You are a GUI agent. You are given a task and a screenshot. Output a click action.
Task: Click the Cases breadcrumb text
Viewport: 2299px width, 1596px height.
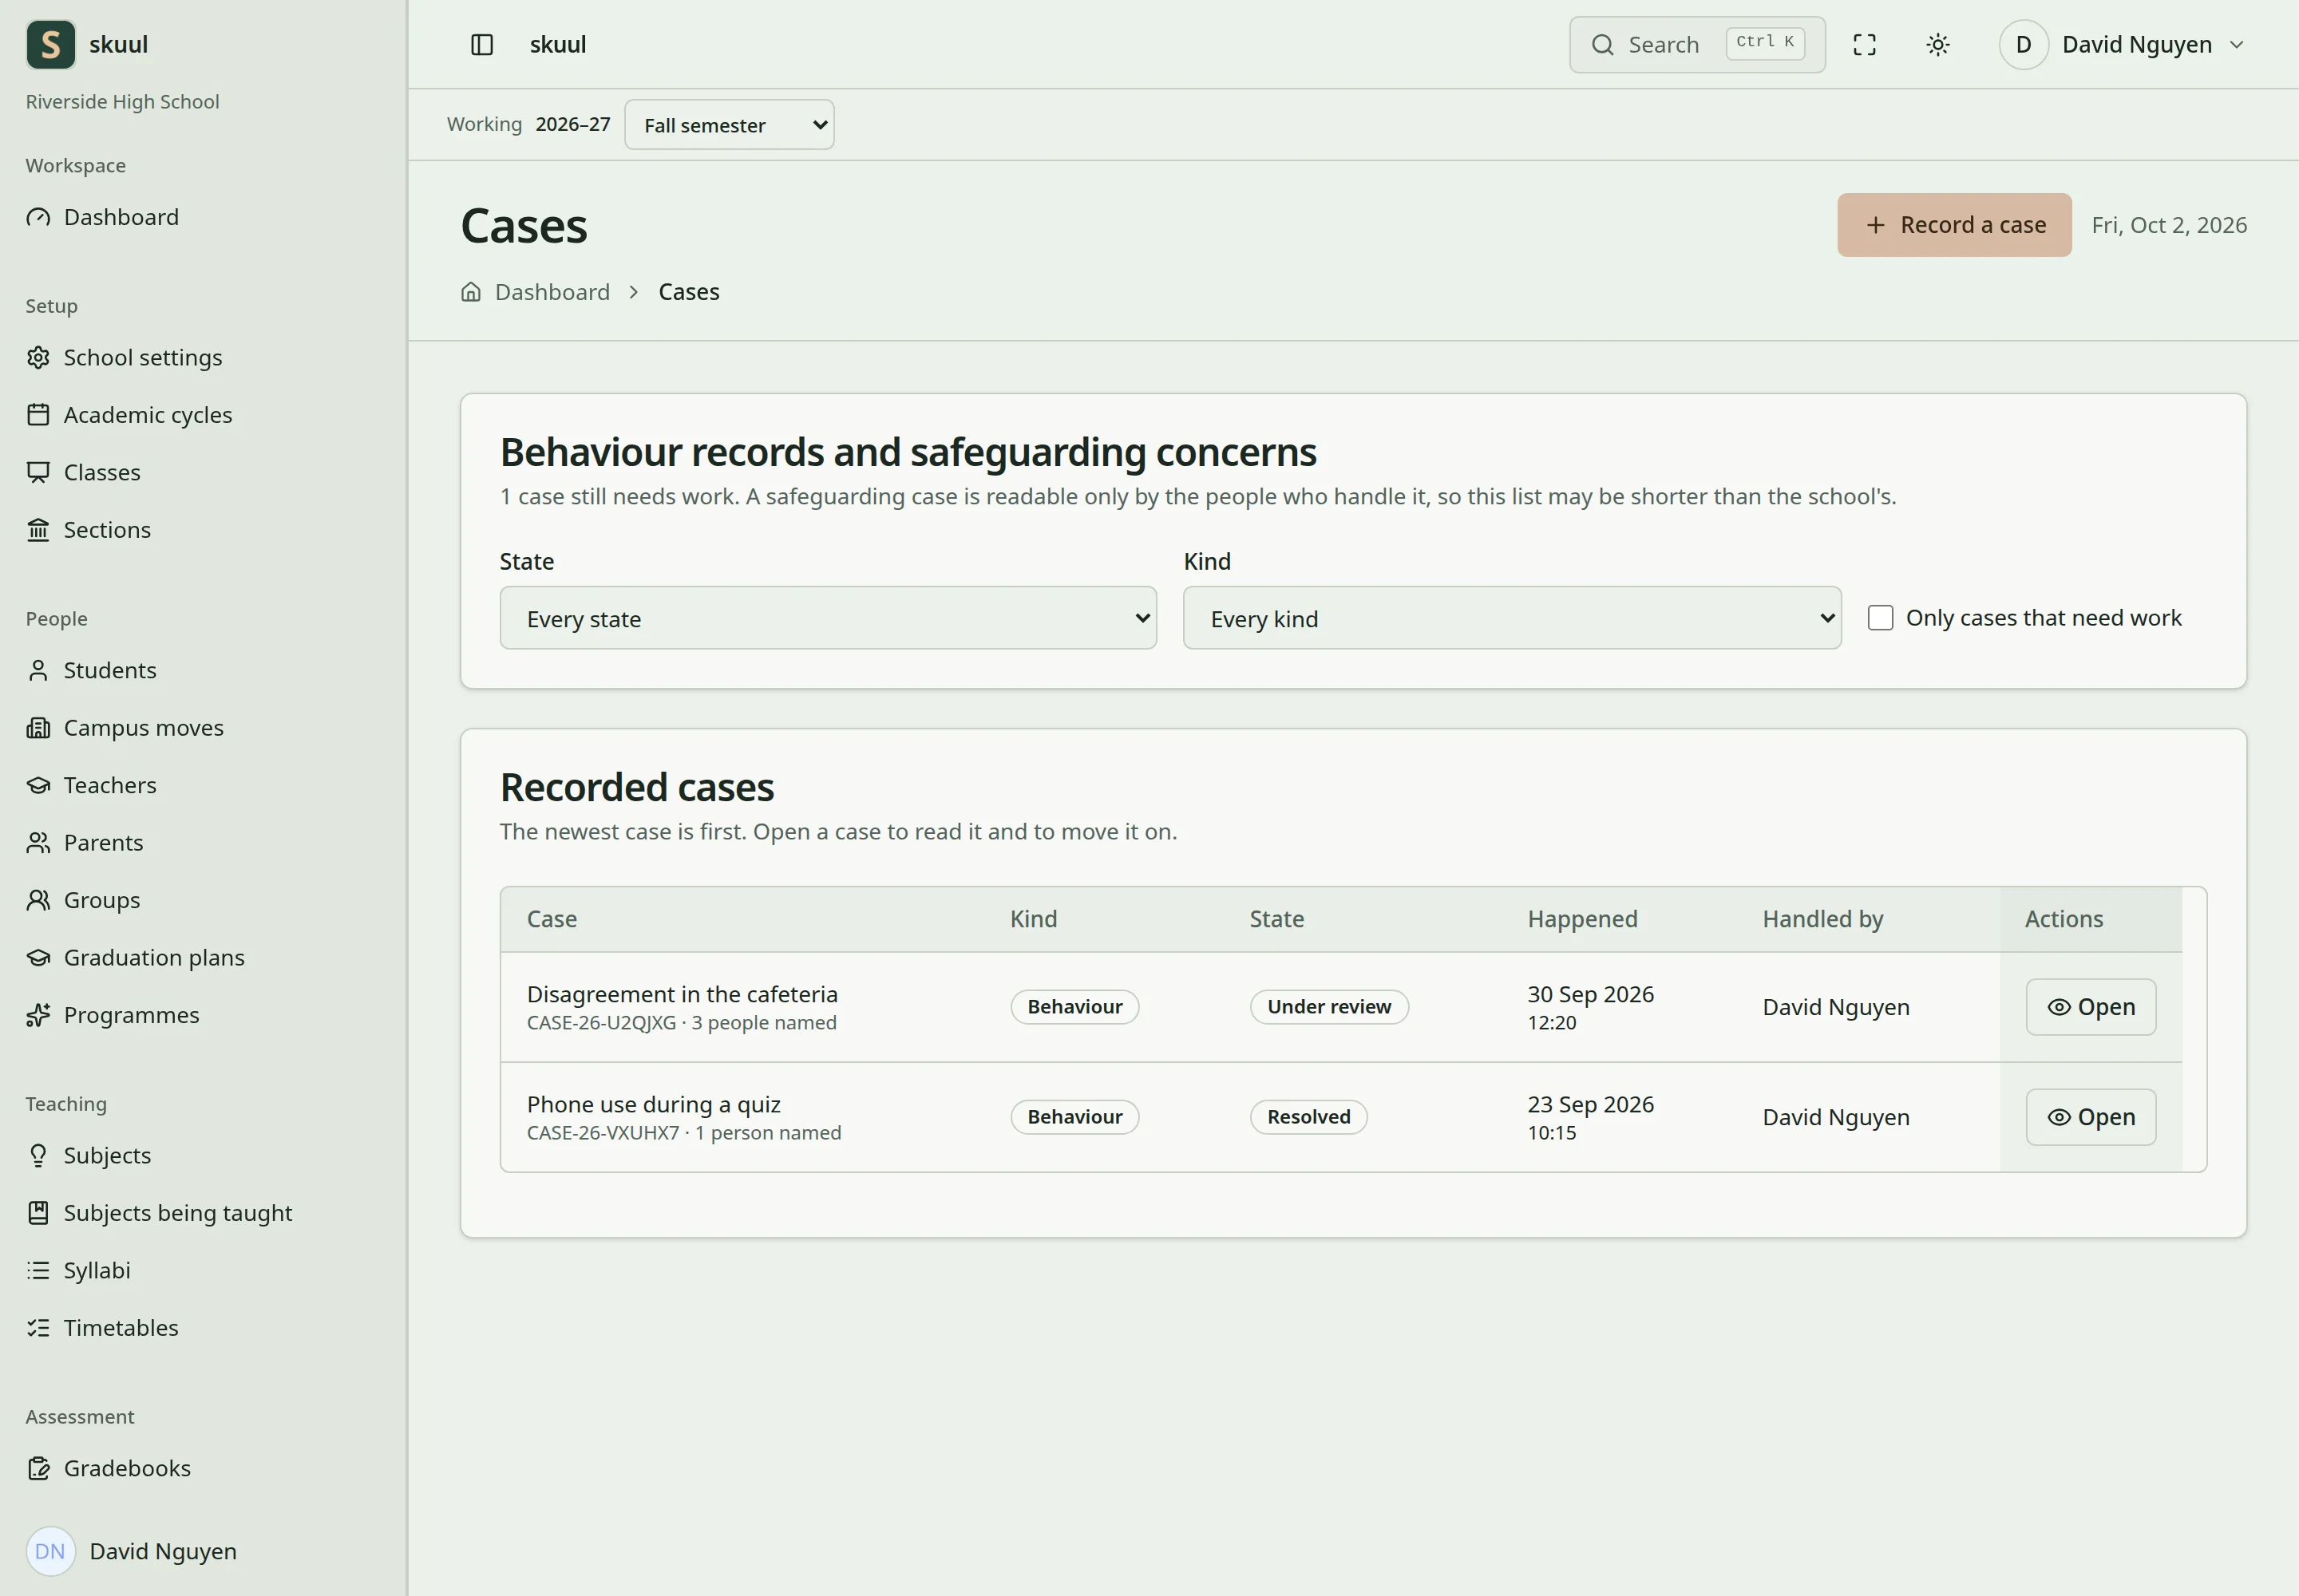tap(688, 292)
